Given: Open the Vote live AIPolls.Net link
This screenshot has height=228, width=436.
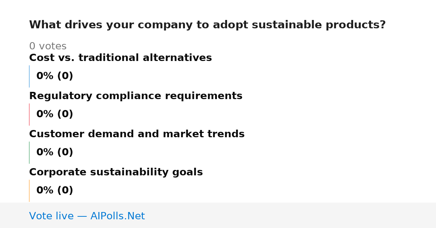Looking at the screenshot, I should coord(87,216).
